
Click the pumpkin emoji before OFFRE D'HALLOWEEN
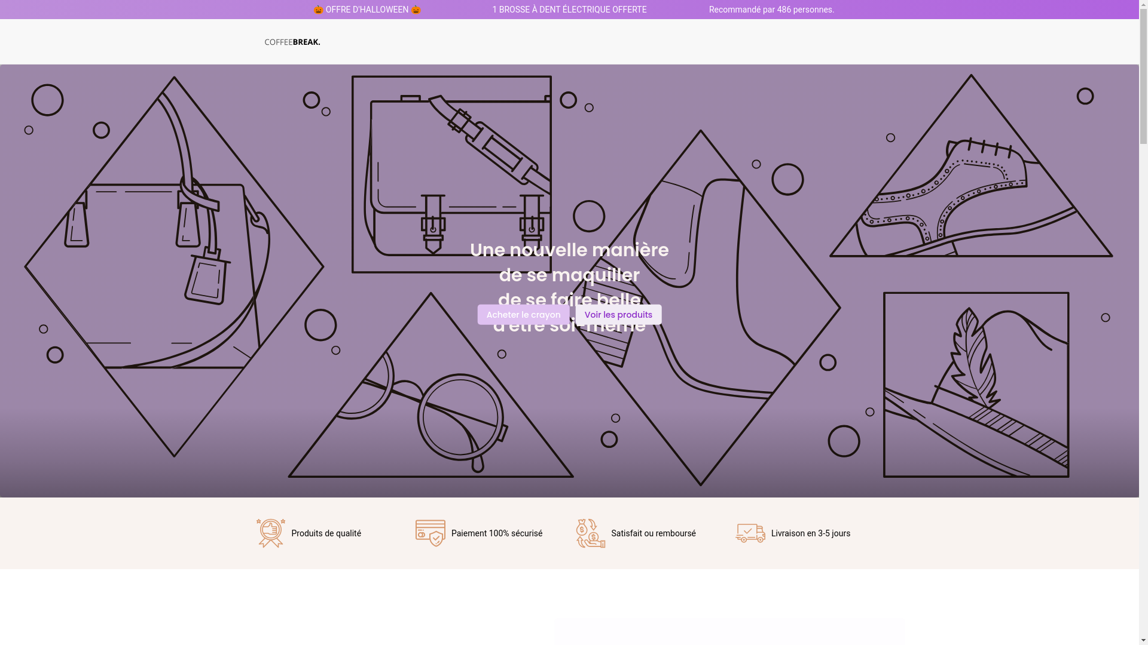tap(318, 10)
